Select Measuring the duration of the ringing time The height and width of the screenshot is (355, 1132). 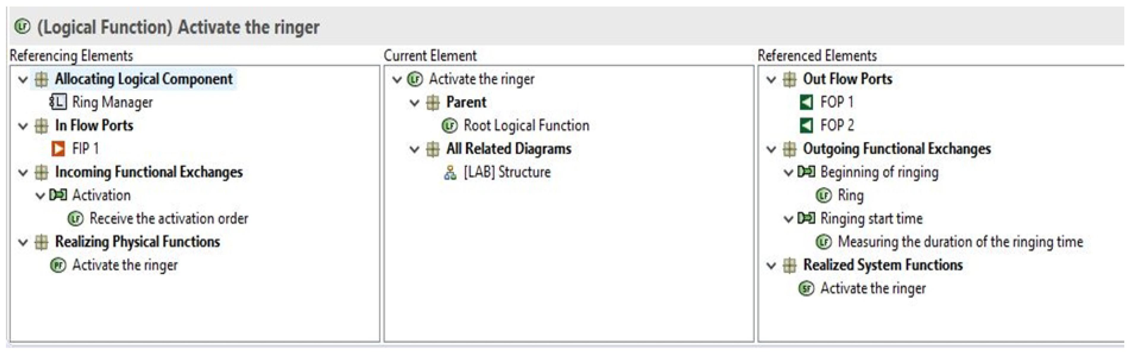[960, 242]
